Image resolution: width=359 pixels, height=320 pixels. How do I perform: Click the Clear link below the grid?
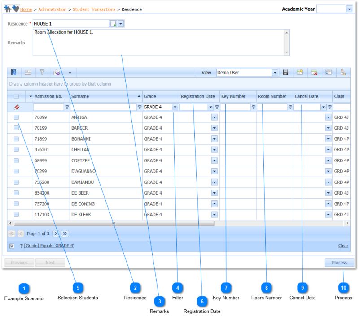pyautogui.click(x=342, y=246)
